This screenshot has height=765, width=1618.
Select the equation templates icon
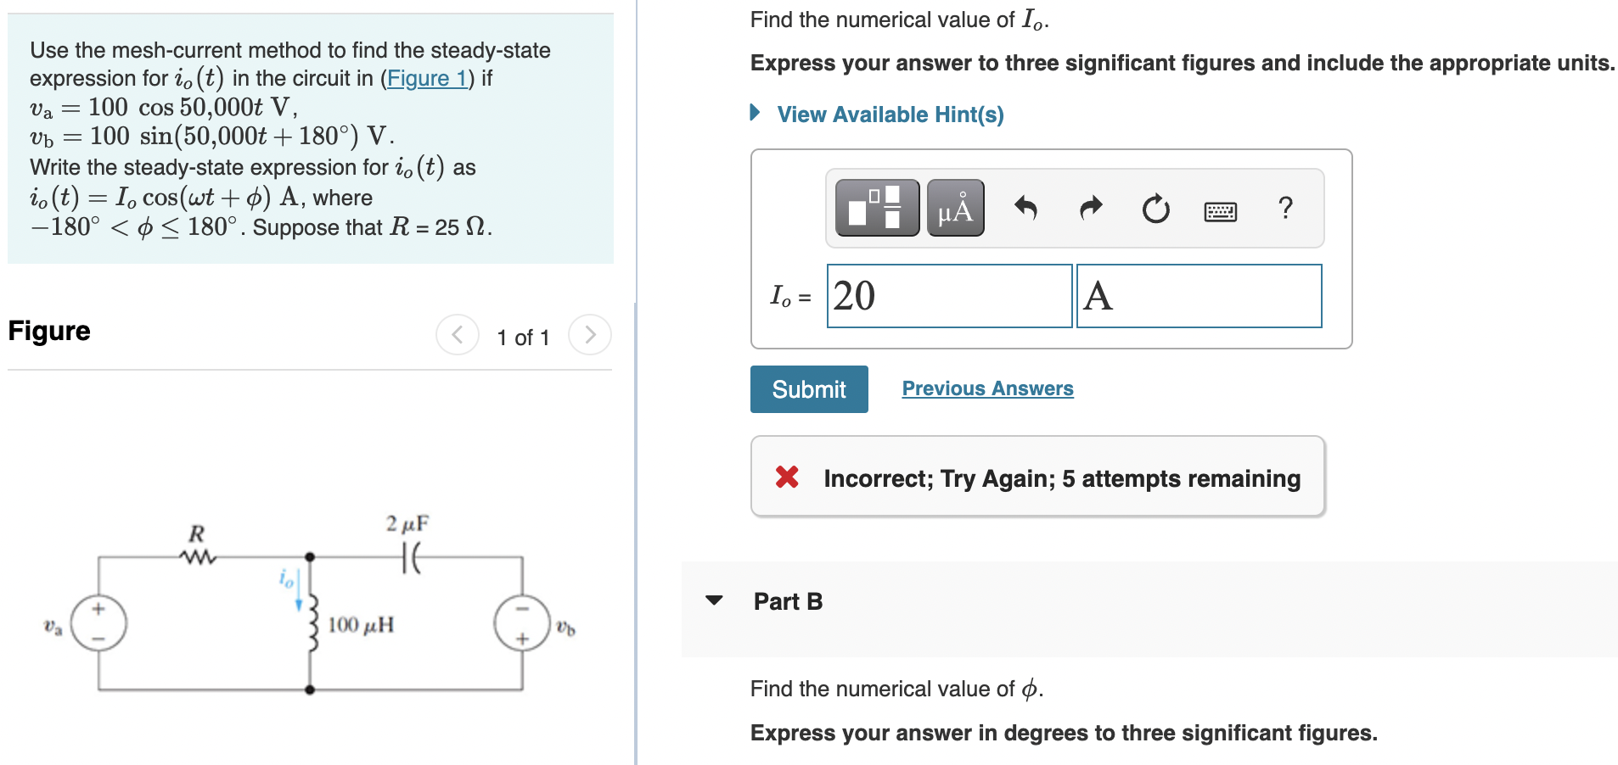pyautogui.click(x=876, y=208)
